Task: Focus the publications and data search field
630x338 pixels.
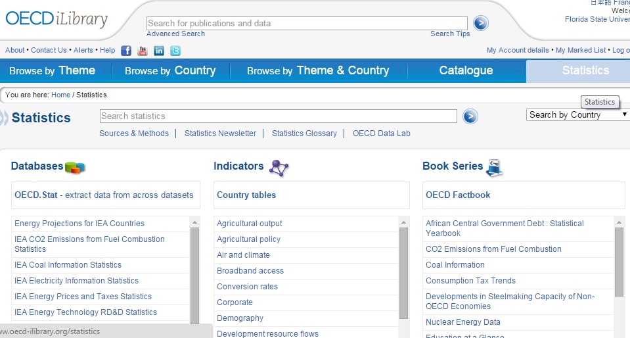Action: click(307, 23)
